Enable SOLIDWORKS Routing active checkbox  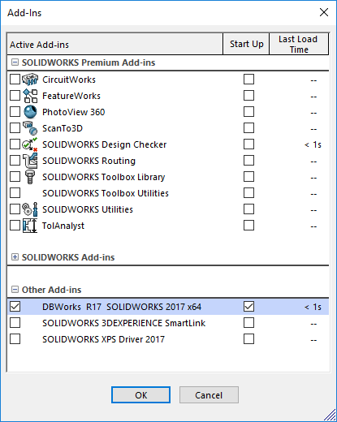pyautogui.click(x=15, y=161)
